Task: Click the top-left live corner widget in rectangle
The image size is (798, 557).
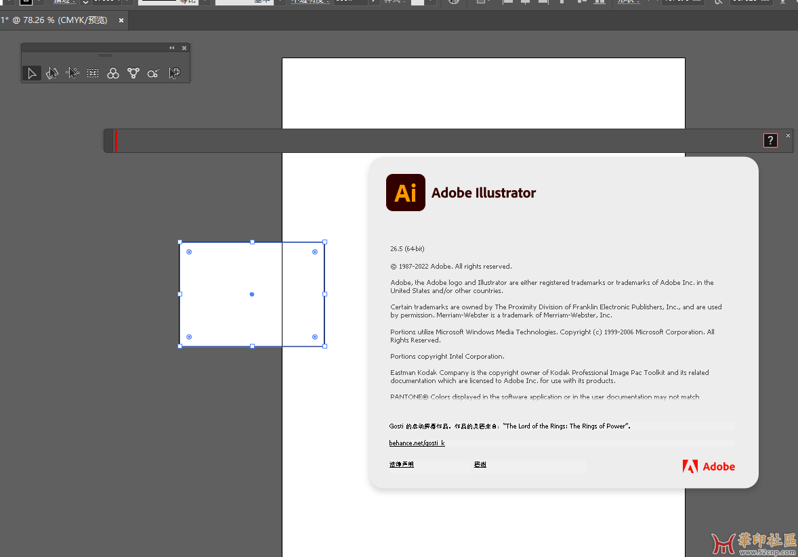Action: point(189,252)
